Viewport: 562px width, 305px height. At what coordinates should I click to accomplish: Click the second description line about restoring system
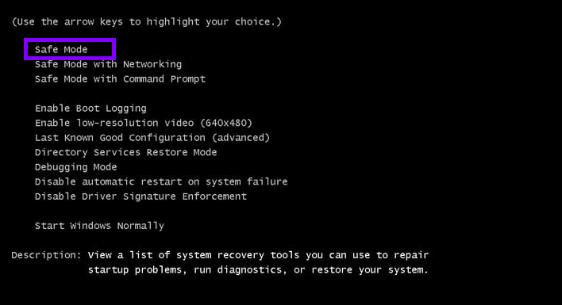pos(259,270)
